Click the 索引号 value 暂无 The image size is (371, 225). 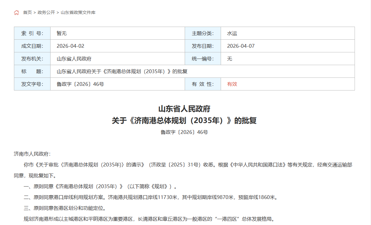tap(61, 33)
